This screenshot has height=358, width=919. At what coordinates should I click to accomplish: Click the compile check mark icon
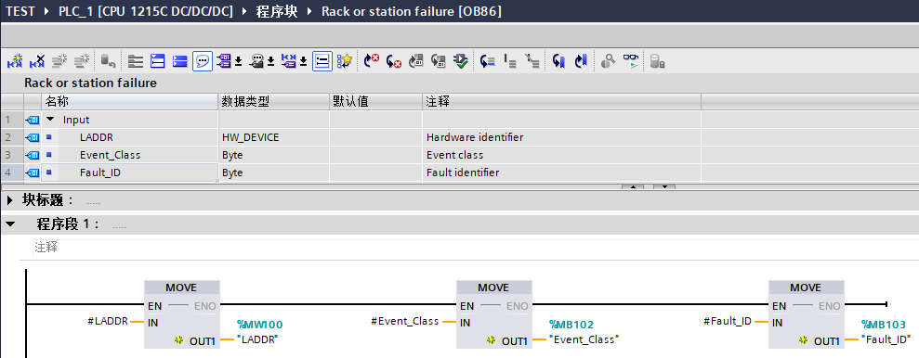[x=461, y=61]
